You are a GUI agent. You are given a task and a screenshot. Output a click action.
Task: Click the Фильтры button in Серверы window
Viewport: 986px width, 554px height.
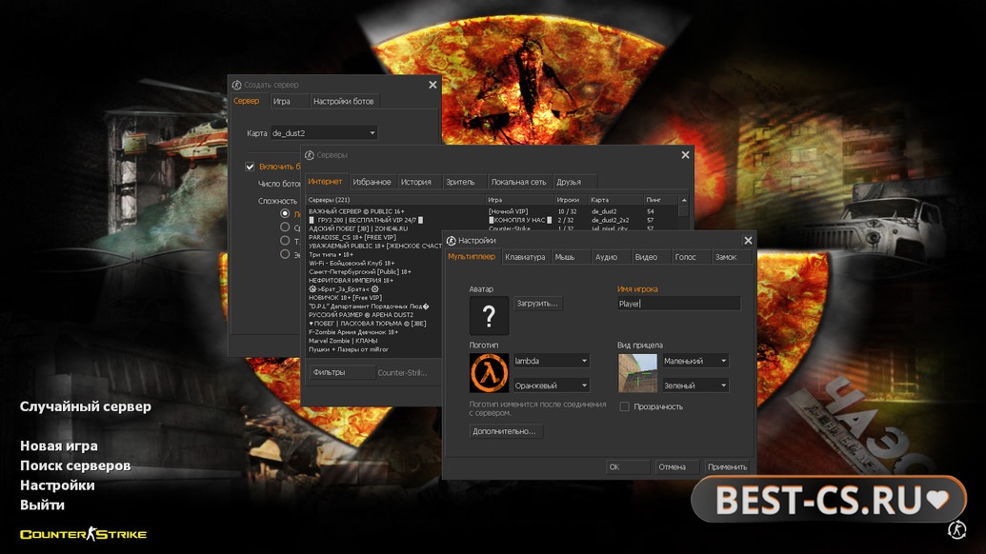coord(342,372)
